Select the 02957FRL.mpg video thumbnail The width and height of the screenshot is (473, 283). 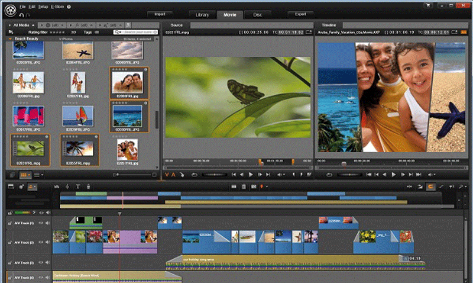[x=79, y=149]
